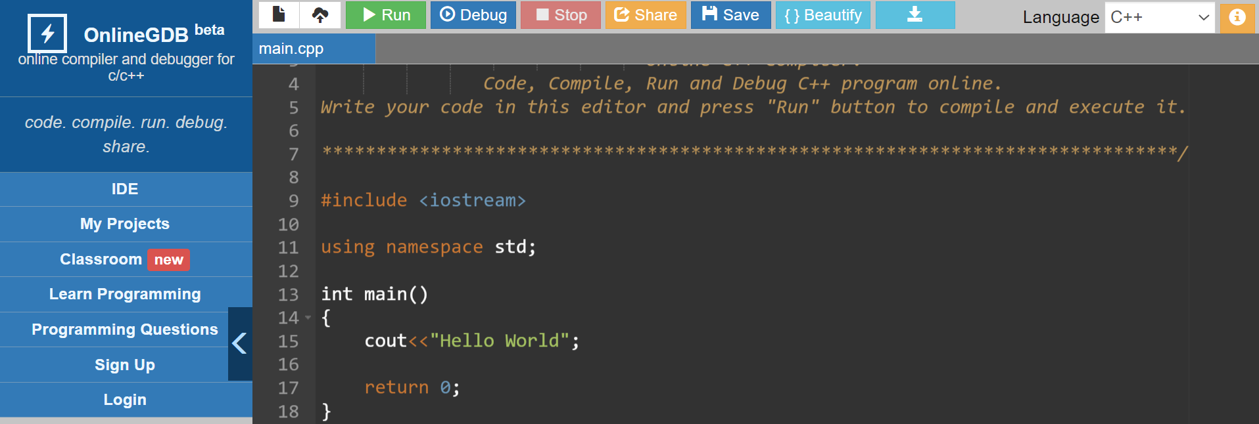Screen dimensions: 1259x424
Task: Create a new file with the page icon
Action: [x=279, y=14]
